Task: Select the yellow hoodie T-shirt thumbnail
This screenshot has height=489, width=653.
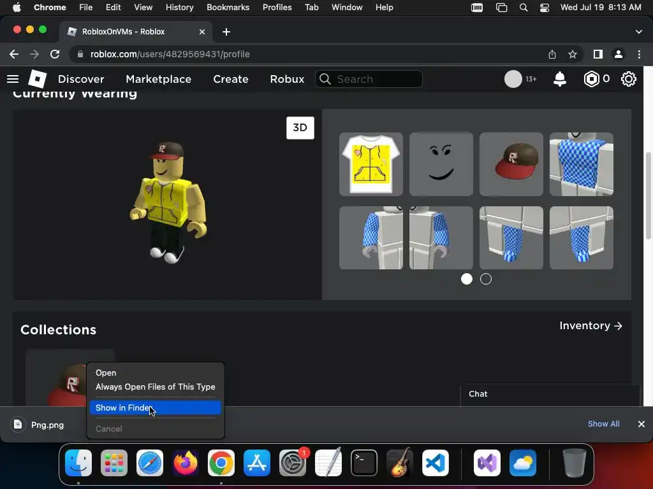Action: [x=371, y=164]
